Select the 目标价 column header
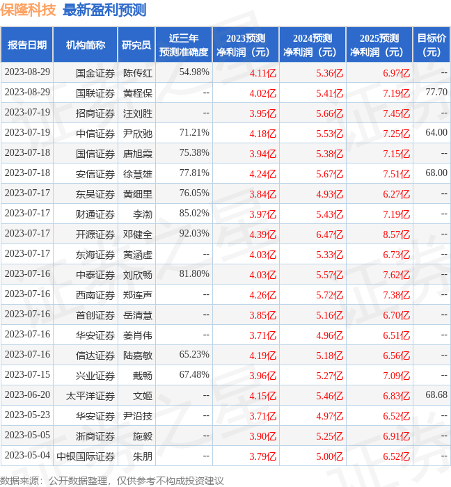Screen dimensions: 451x487 click(432, 45)
